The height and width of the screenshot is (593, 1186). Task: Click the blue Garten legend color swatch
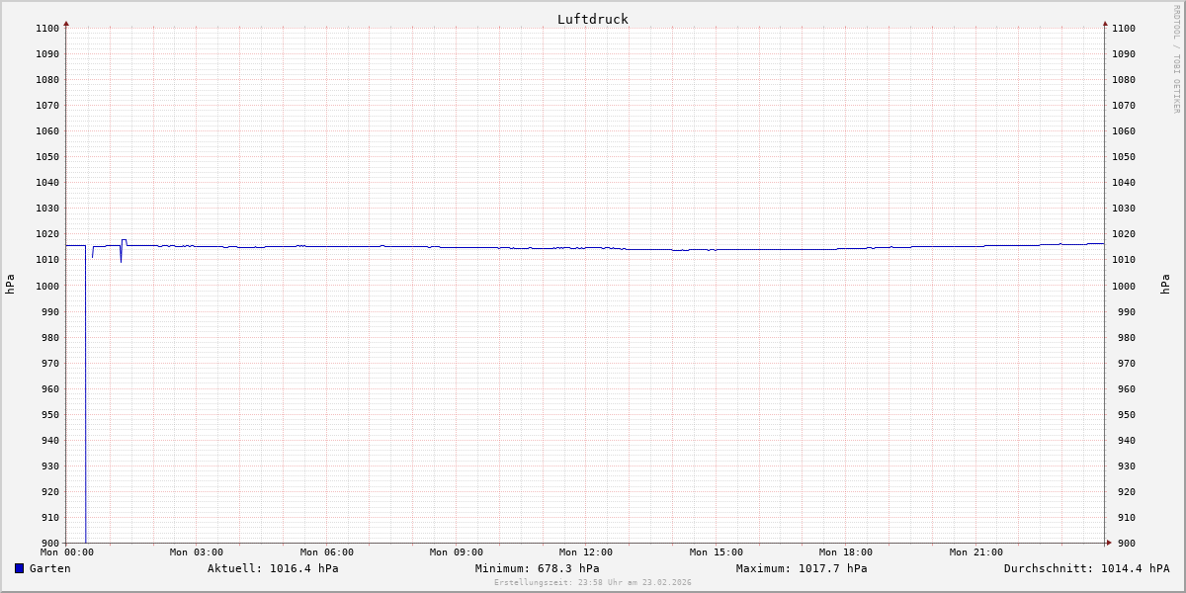click(19, 568)
